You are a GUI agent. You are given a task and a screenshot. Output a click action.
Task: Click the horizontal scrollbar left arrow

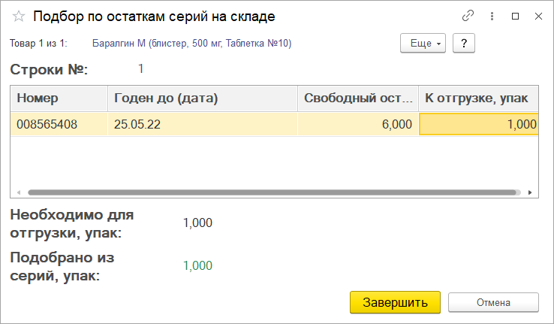click(18, 192)
